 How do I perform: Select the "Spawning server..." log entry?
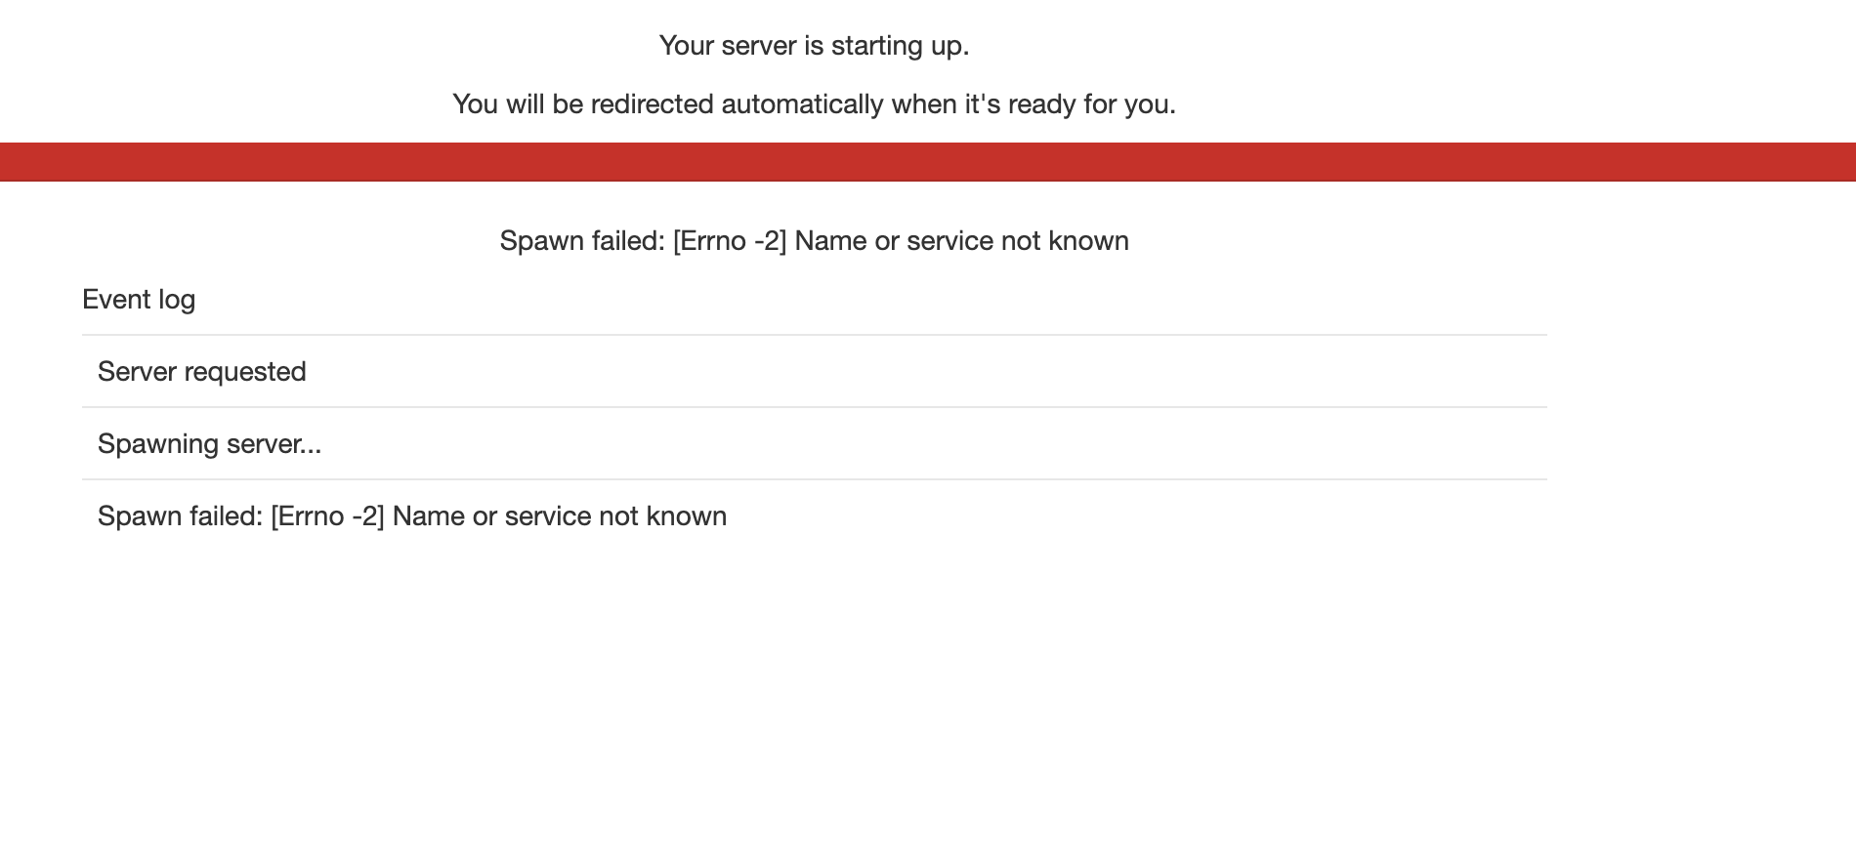[209, 444]
